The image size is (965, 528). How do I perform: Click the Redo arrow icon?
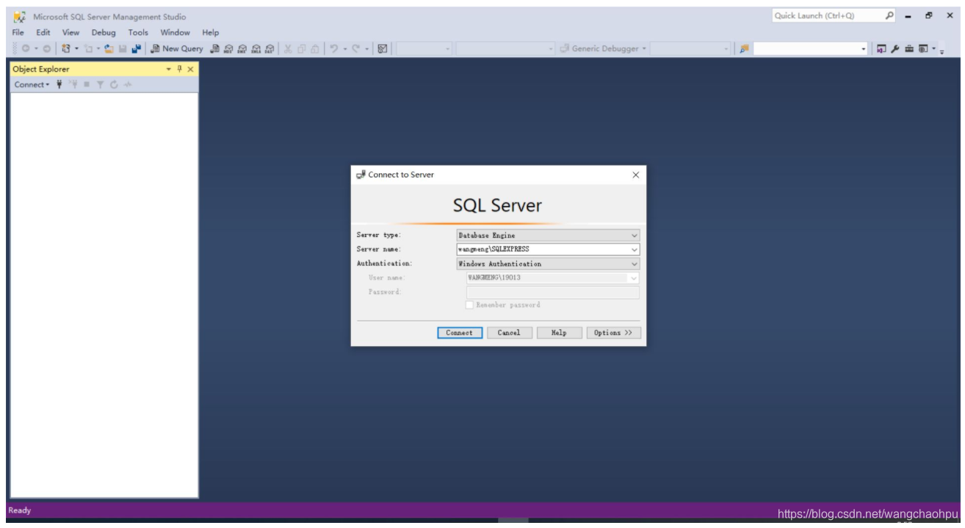click(355, 48)
